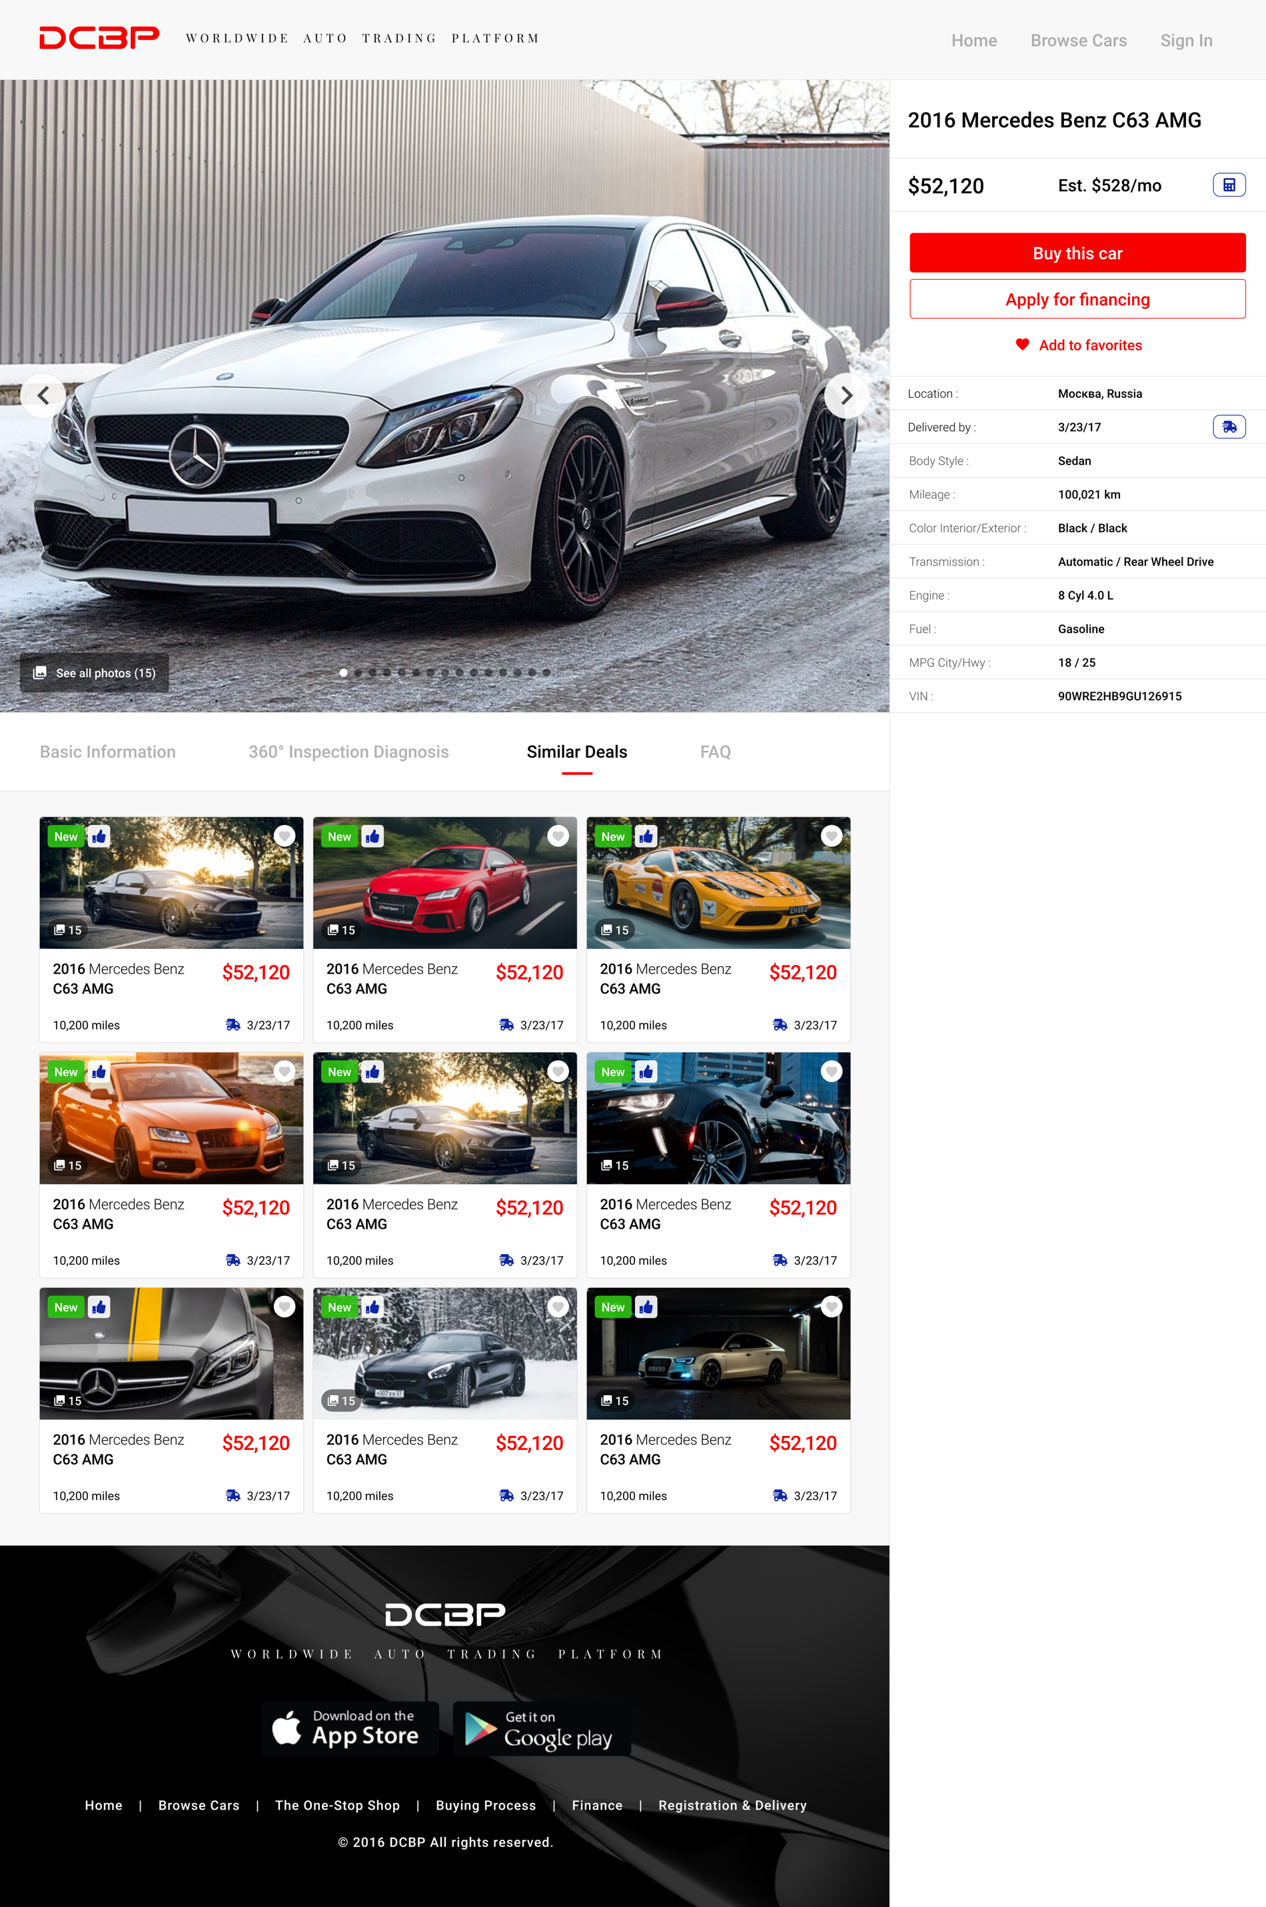The width and height of the screenshot is (1266, 1907).
Task: Click the Browse Cars link in the footer
Action: tap(199, 1805)
